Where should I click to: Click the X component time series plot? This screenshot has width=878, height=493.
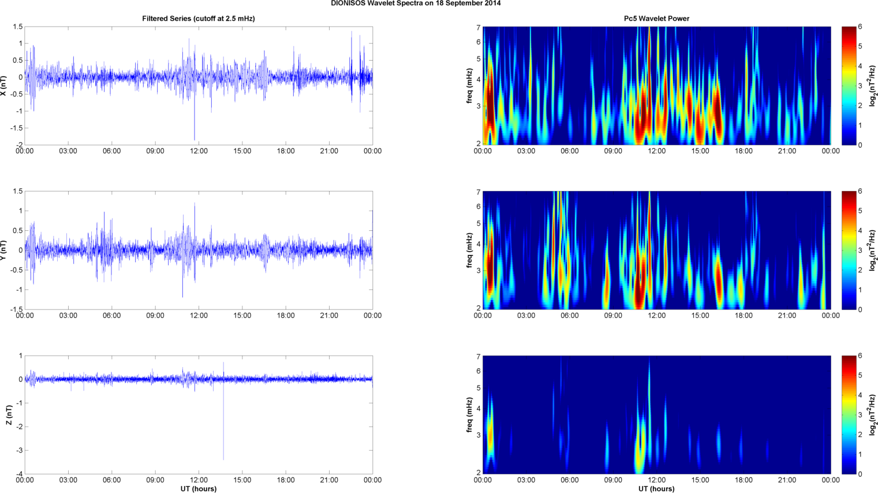tap(199, 85)
